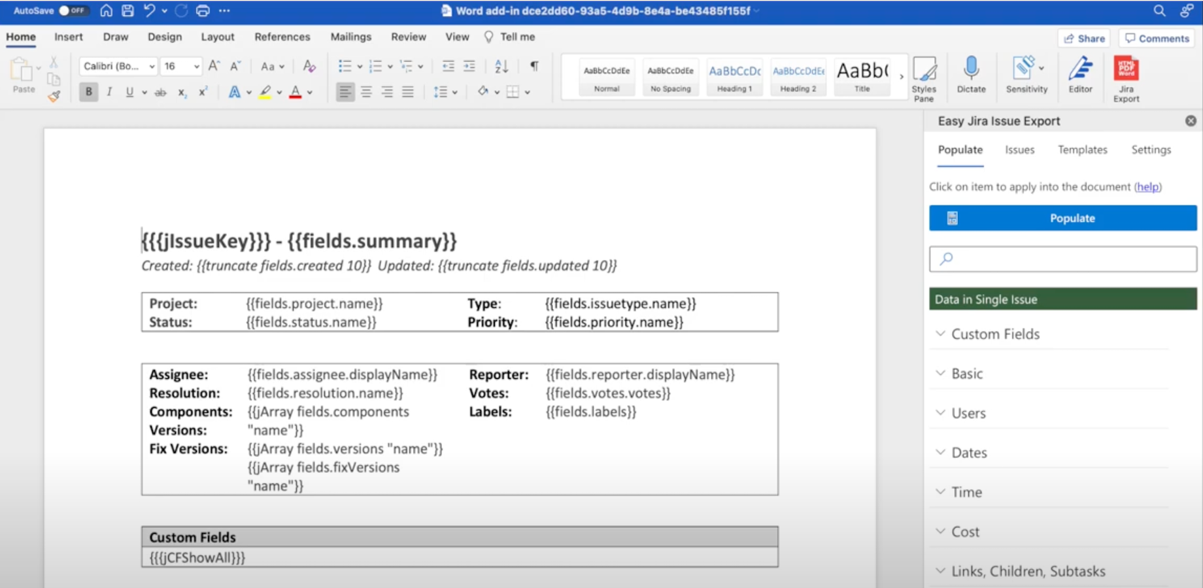This screenshot has height=588, width=1203.
Task: Toggle Bold formatting
Action: tap(89, 92)
